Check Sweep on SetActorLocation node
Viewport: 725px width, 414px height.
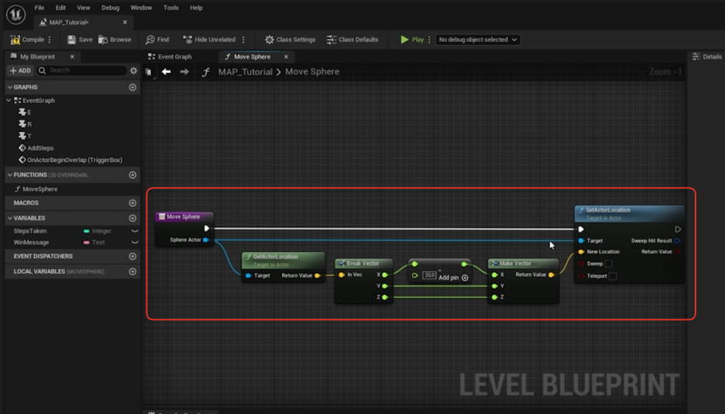[x=609, y=264]
